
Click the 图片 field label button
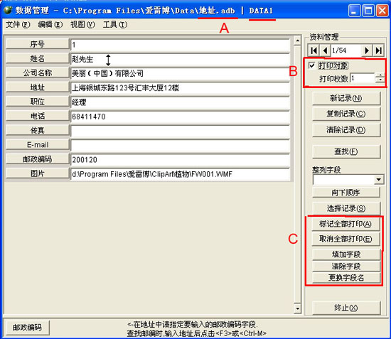point(38,173)
